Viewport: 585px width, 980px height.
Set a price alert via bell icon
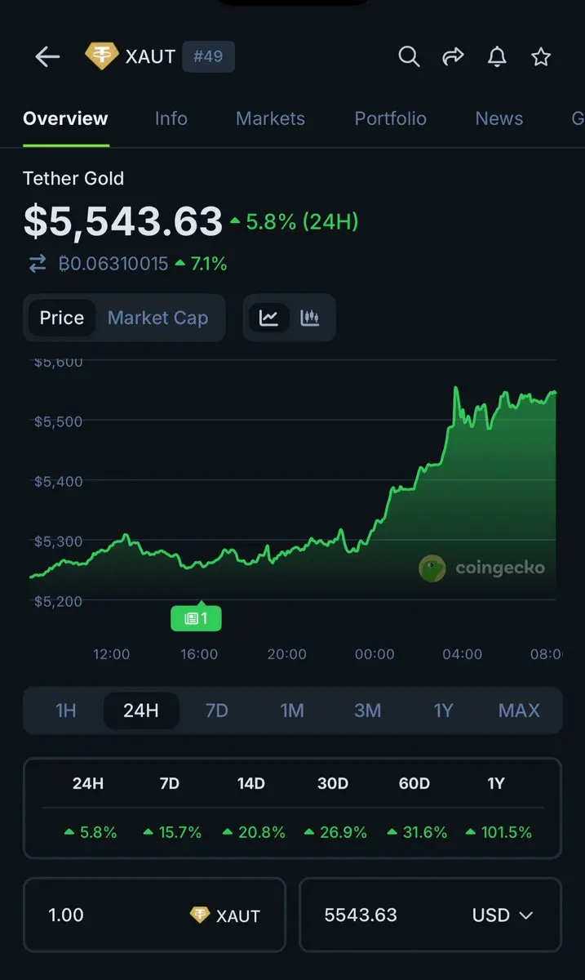coord(497,56)
